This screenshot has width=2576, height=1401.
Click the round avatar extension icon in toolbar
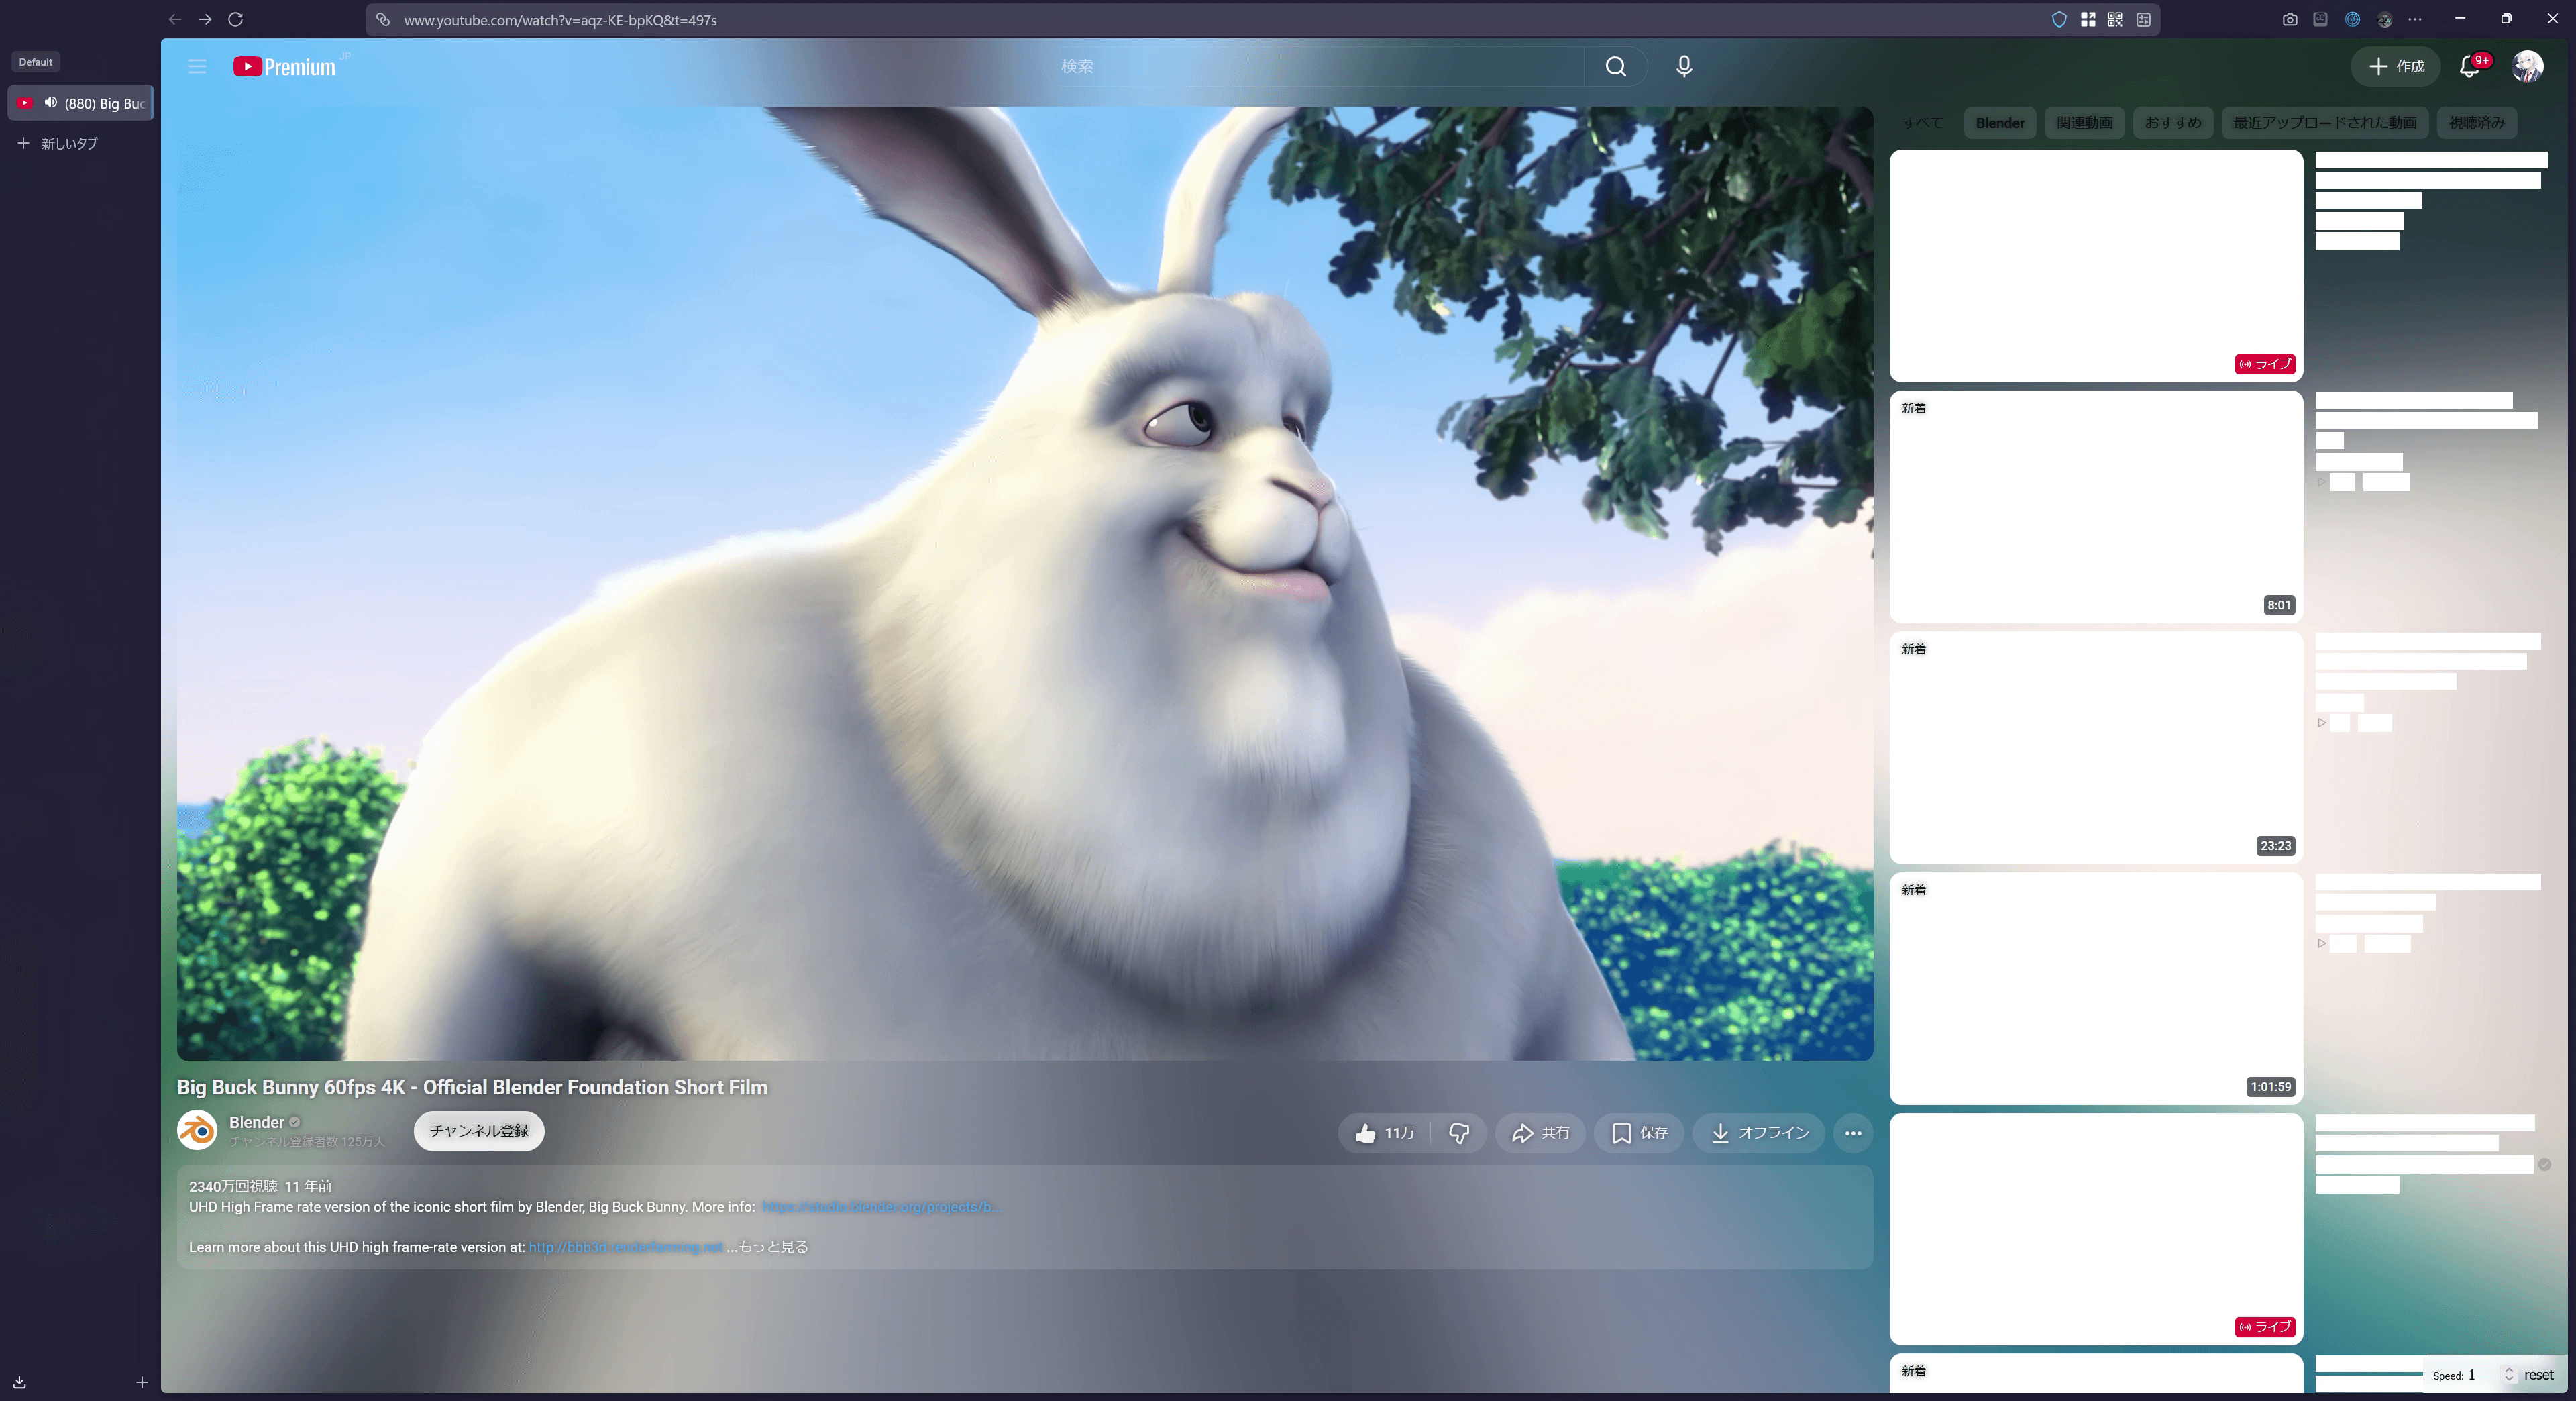click(x=2385, y=19)
